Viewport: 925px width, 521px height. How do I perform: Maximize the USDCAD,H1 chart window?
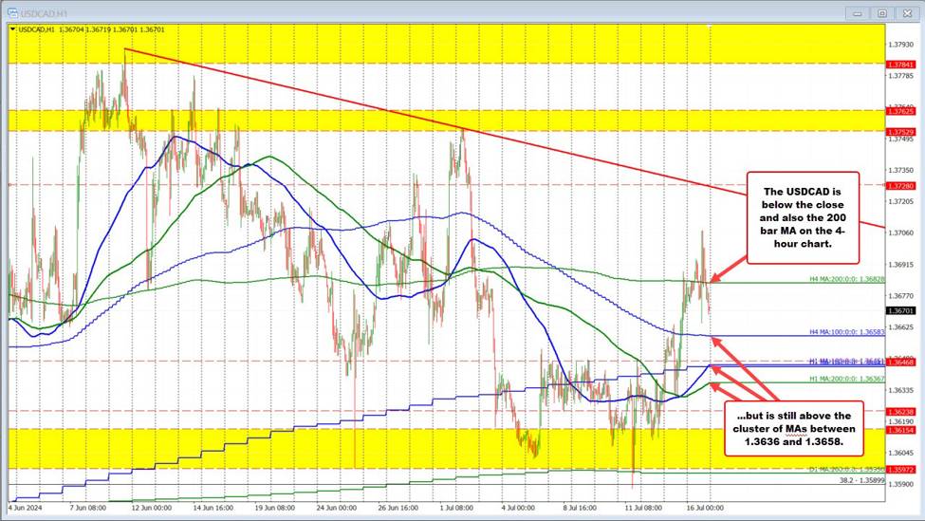[882, 13]
